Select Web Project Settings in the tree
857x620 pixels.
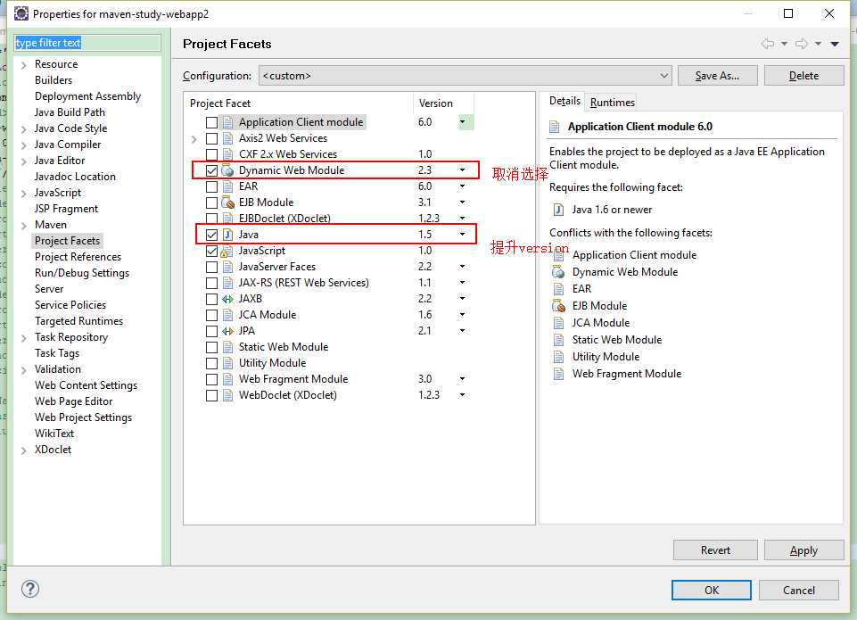(x=83, y=417)
